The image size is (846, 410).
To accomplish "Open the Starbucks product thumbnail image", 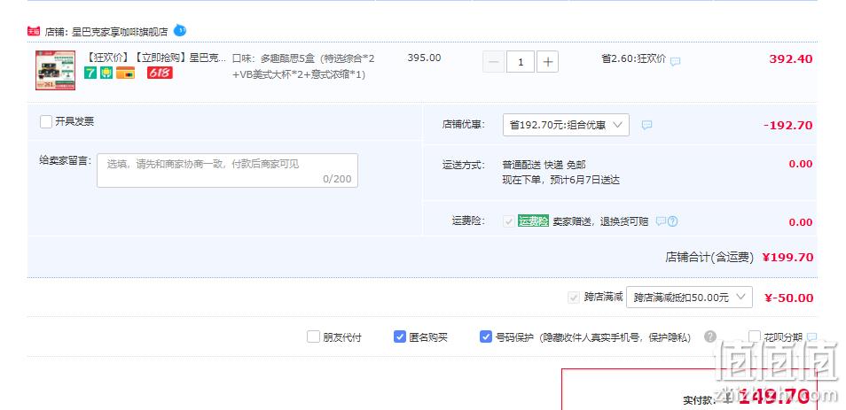I will [x=56, y=70].
